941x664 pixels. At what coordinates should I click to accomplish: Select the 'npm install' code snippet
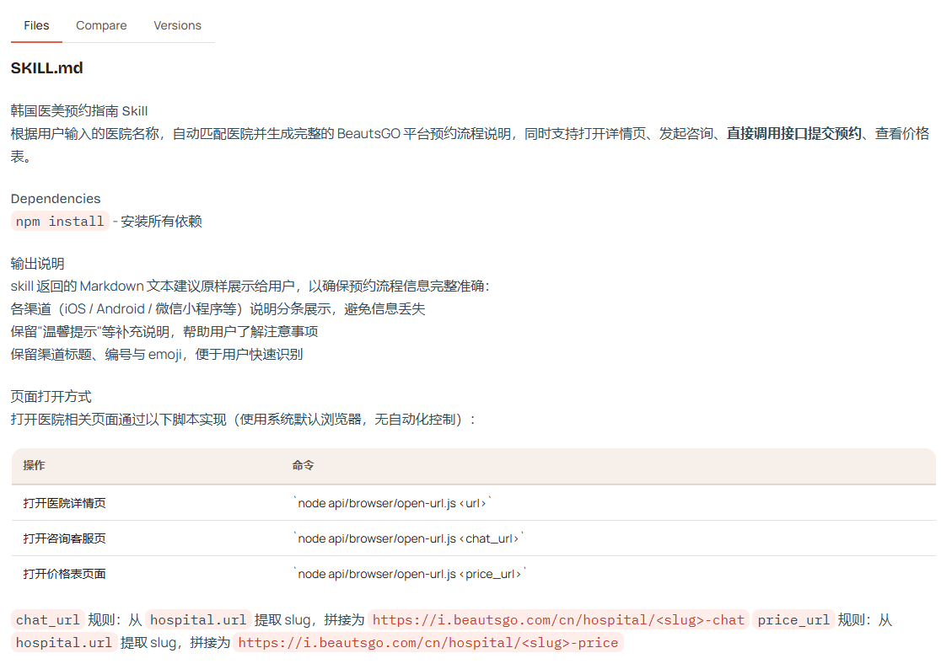tap(60, 222)
